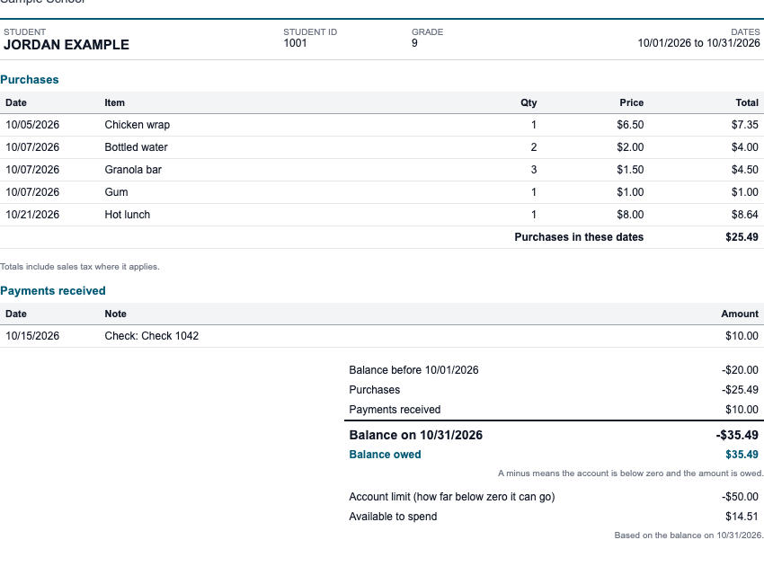Select the Gum item cell

tap(117, 192)
